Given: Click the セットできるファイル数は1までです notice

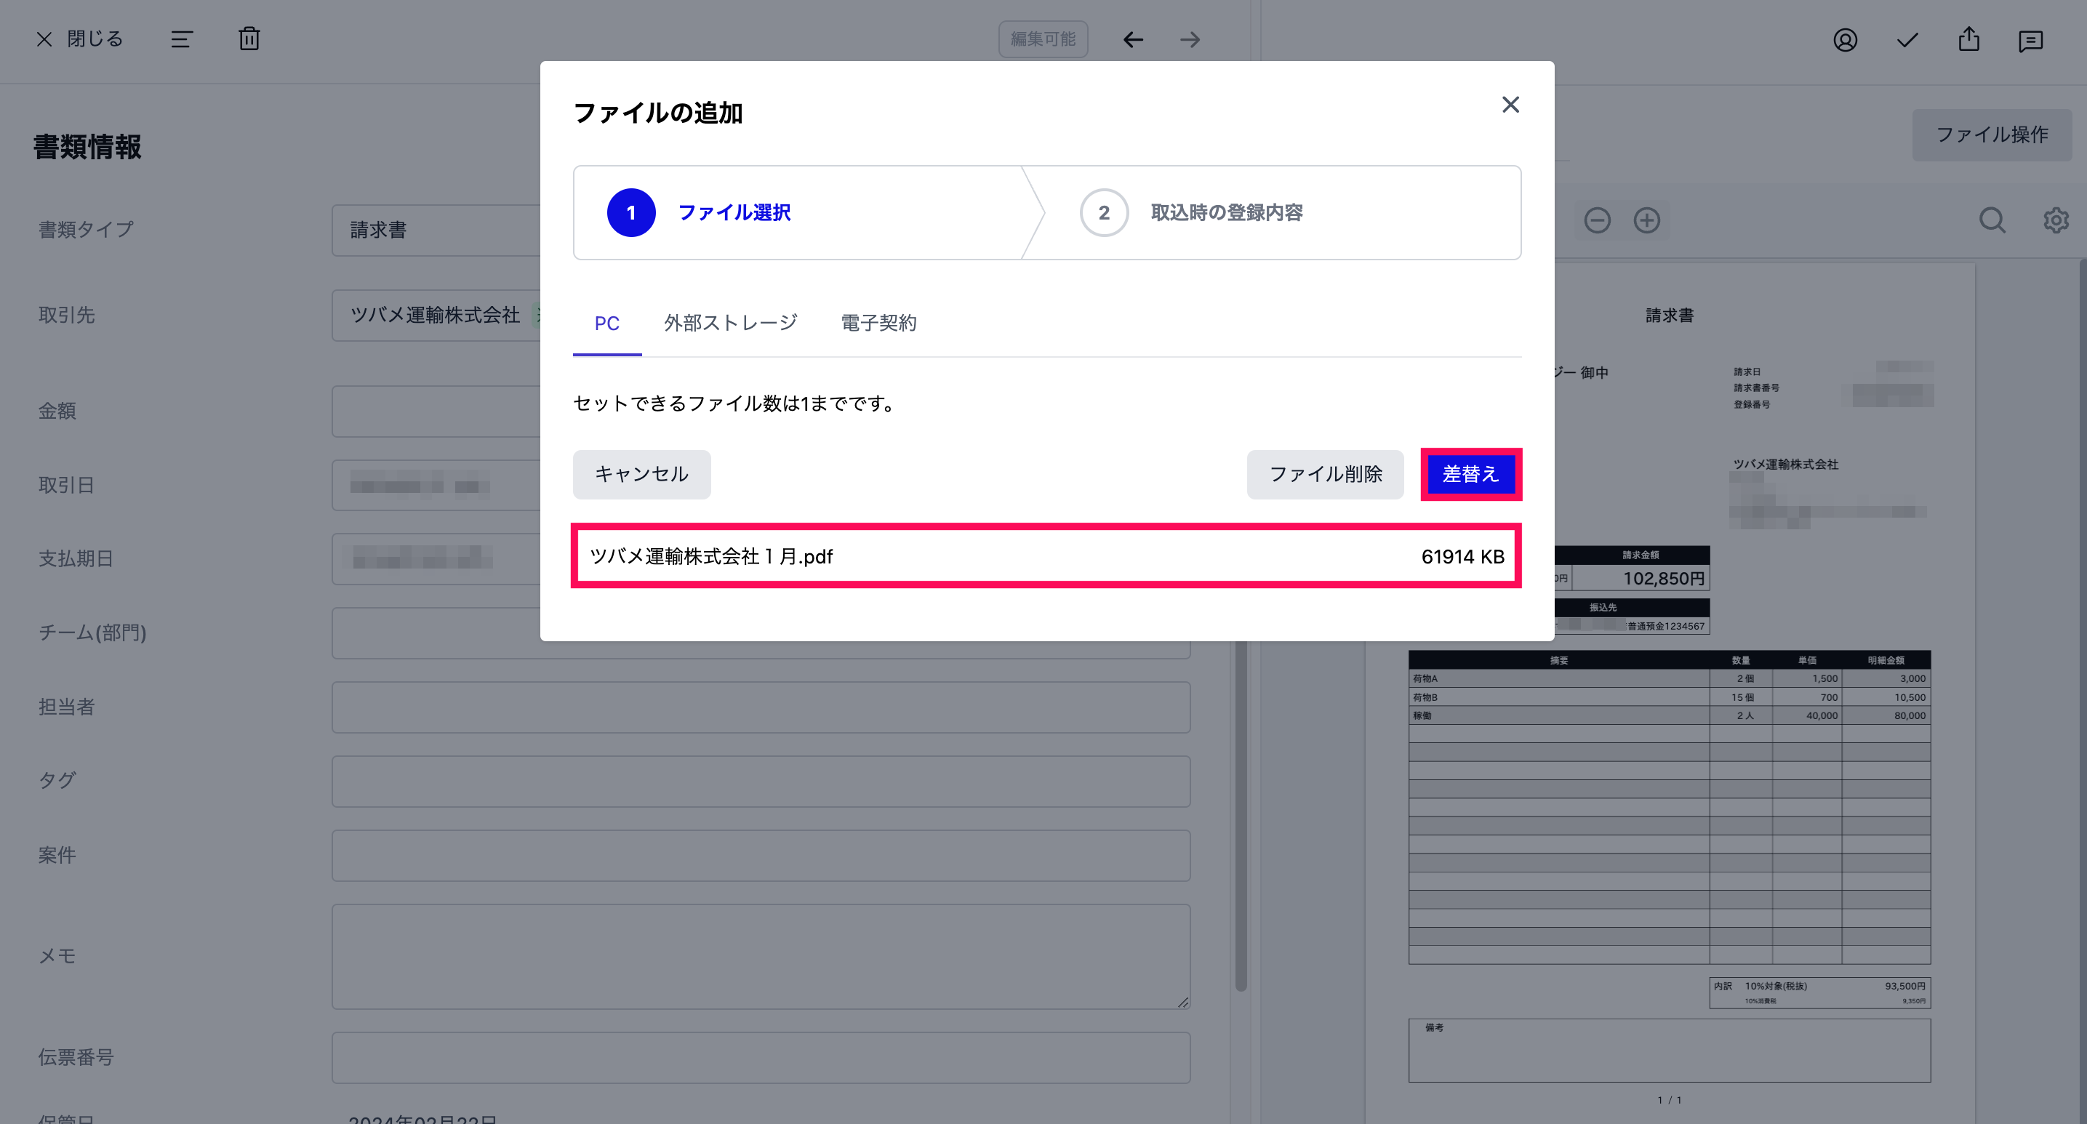Looking at the screenshot, I should point(737,404).
